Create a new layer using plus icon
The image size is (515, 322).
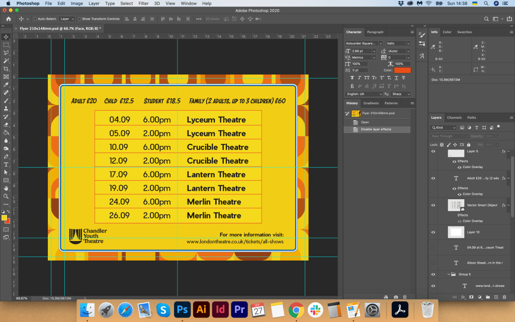pyautogui.click(x=496, y=297)
